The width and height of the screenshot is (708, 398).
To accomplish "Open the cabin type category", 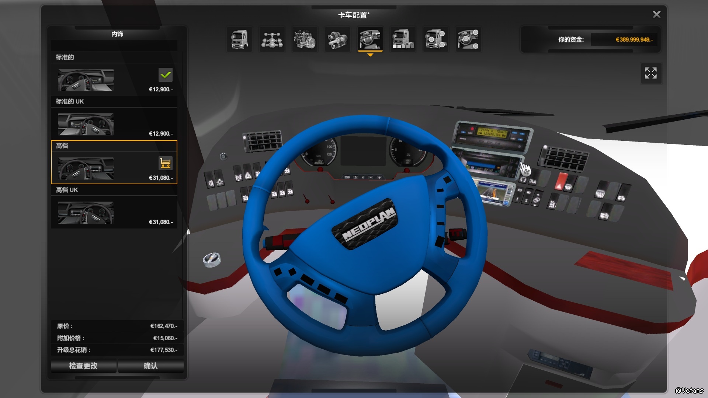I will pyautogui.click(x=239, y=39).
